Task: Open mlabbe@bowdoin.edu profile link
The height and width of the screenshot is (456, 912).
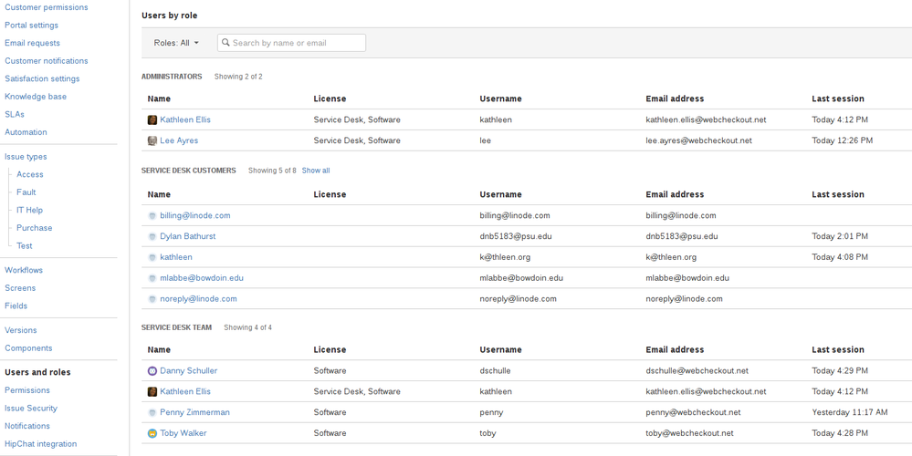Action: [201, 278]
